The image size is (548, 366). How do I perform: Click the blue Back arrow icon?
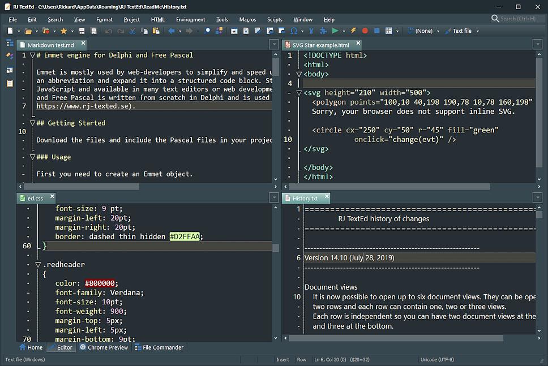[x=171, y=31]
